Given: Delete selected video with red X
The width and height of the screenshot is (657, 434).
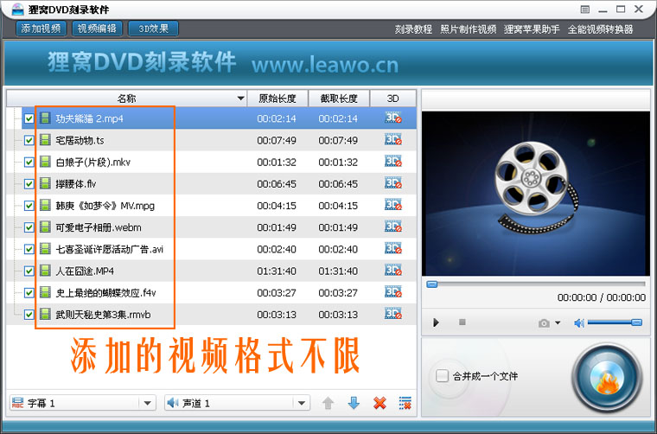Looking at the screenshot, I should pos(380,403).
